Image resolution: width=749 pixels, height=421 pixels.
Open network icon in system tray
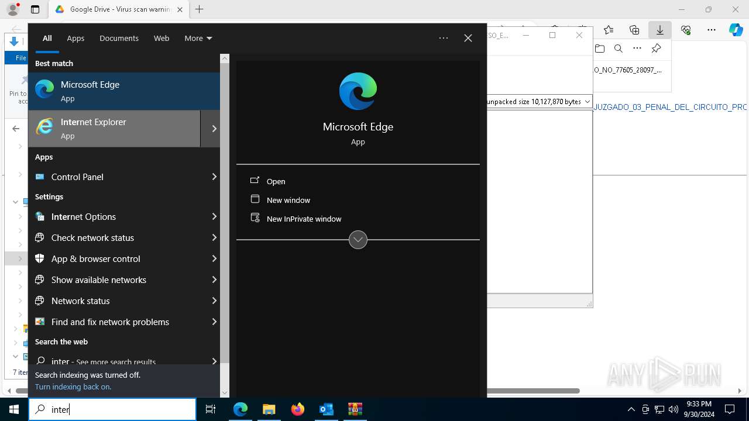[659, 409]
